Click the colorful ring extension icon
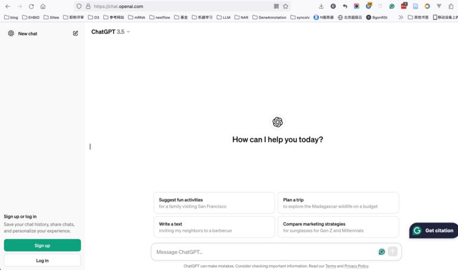This screenshot has height=270, width=458. [x=427, y=6]
